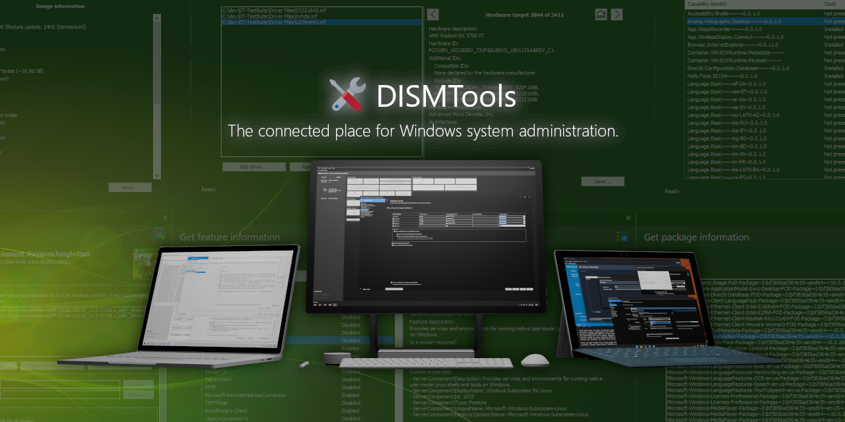Select capability App.WirelessDisplay.Connect row
The height and width of the screenshot is (422, 845).
point(764,37)
